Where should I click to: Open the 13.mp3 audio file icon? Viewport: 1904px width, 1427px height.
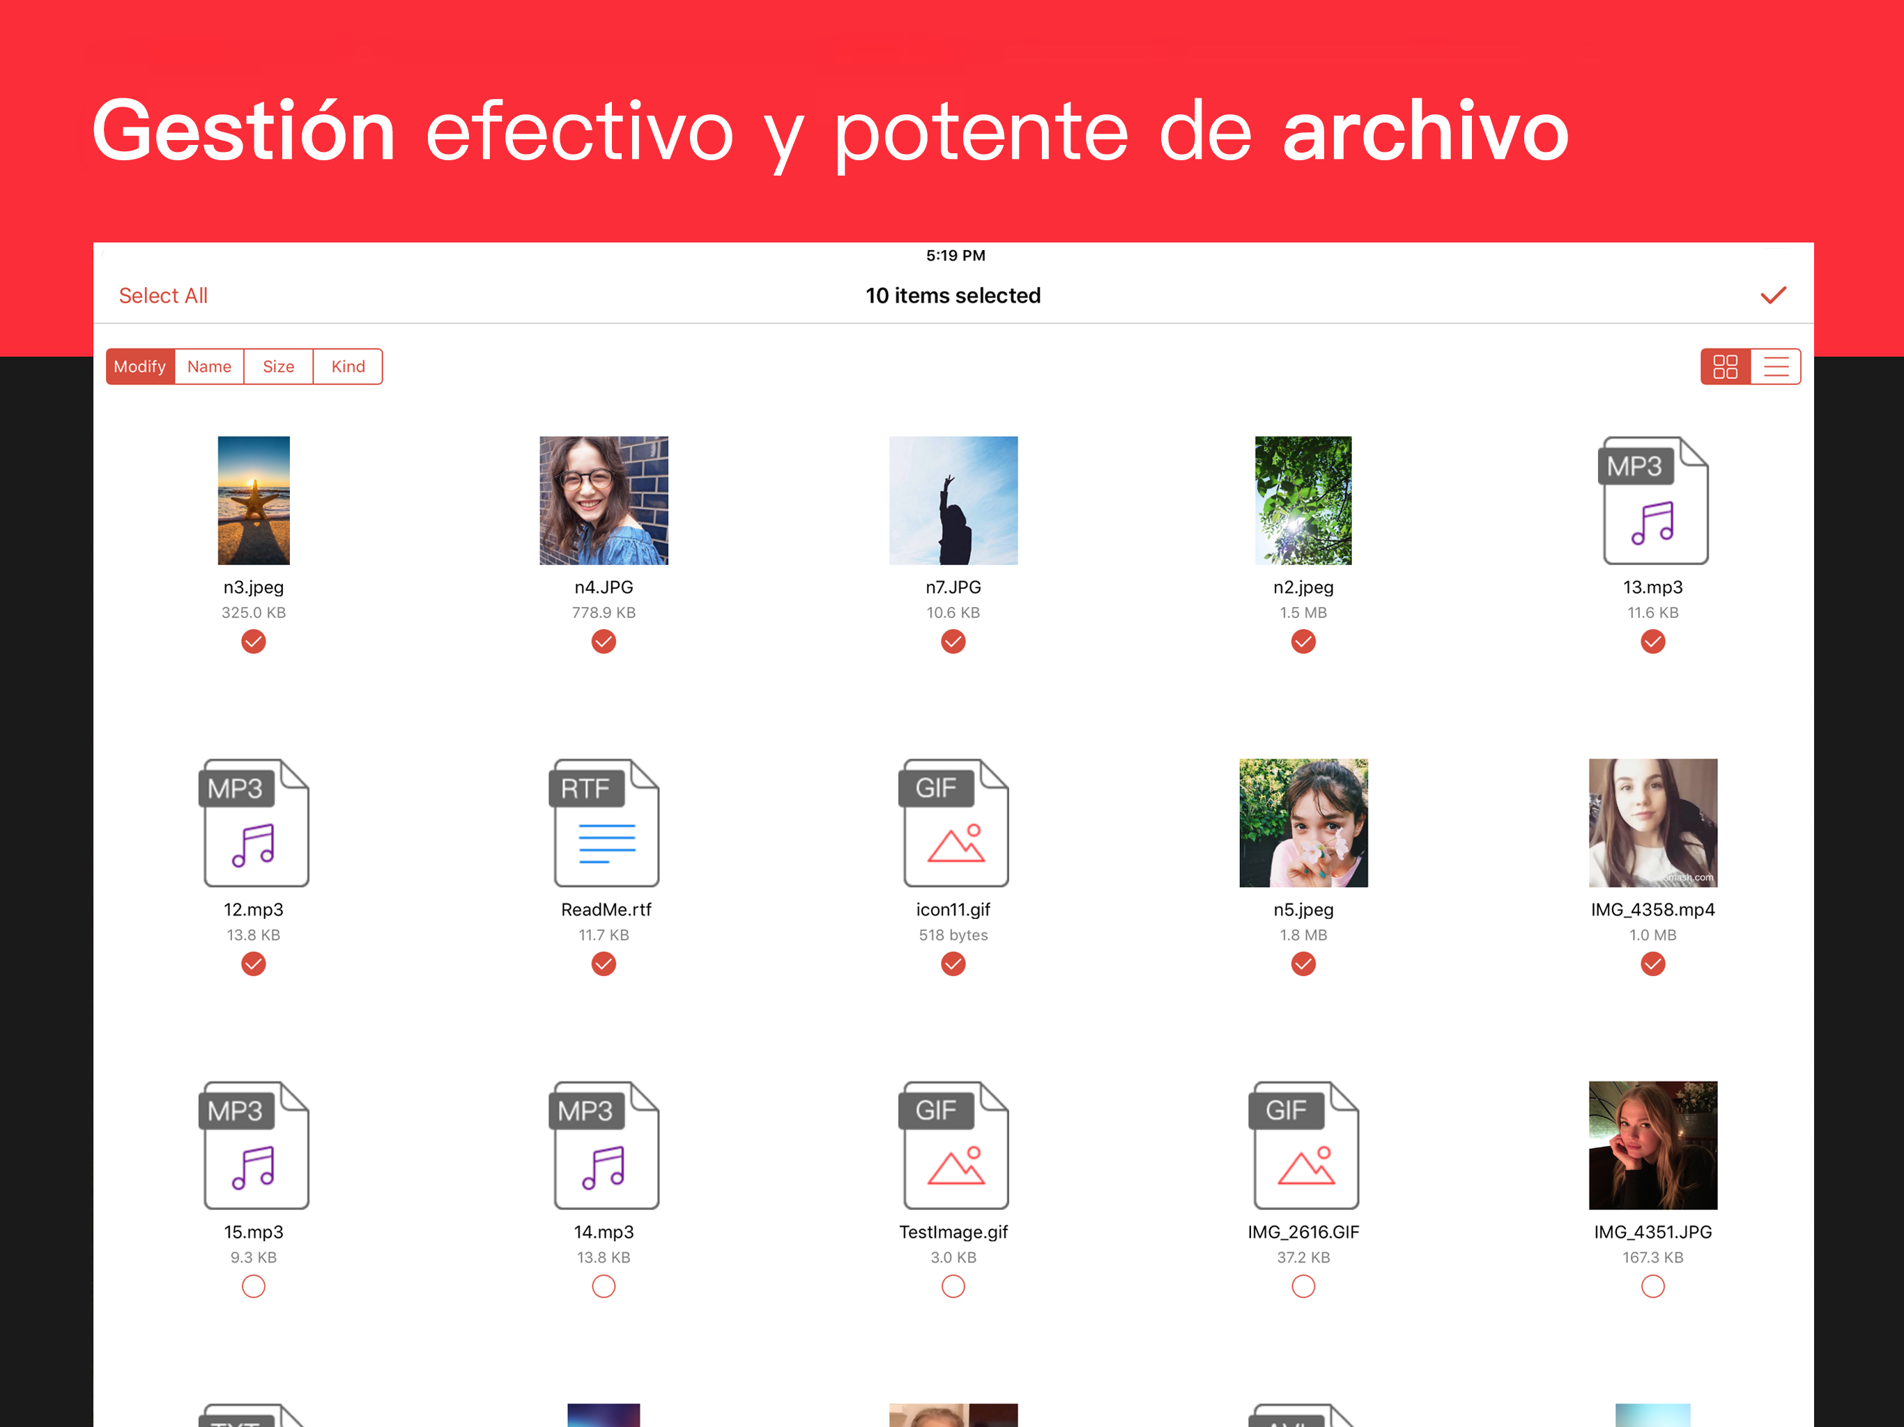click(1652, 500)
